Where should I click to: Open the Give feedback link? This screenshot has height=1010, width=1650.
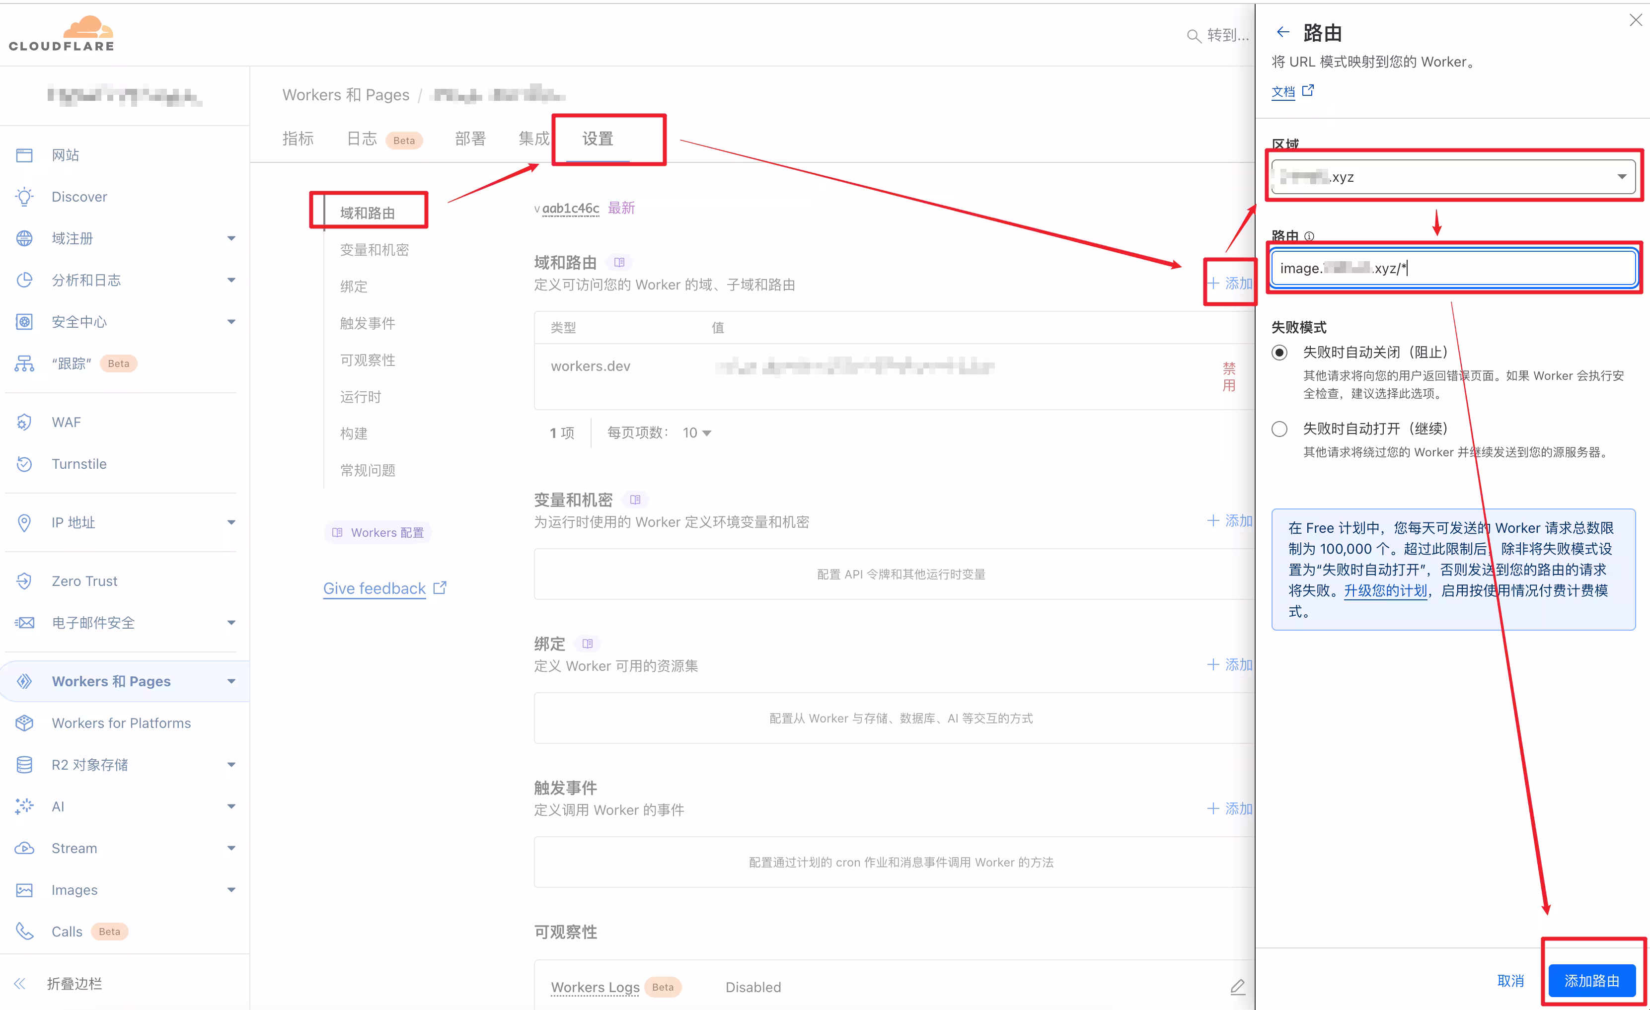(375, 588)
